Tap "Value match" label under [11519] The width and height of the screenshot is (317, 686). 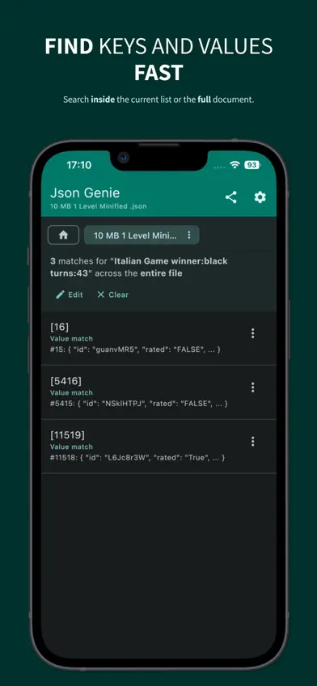coord(71,447)
